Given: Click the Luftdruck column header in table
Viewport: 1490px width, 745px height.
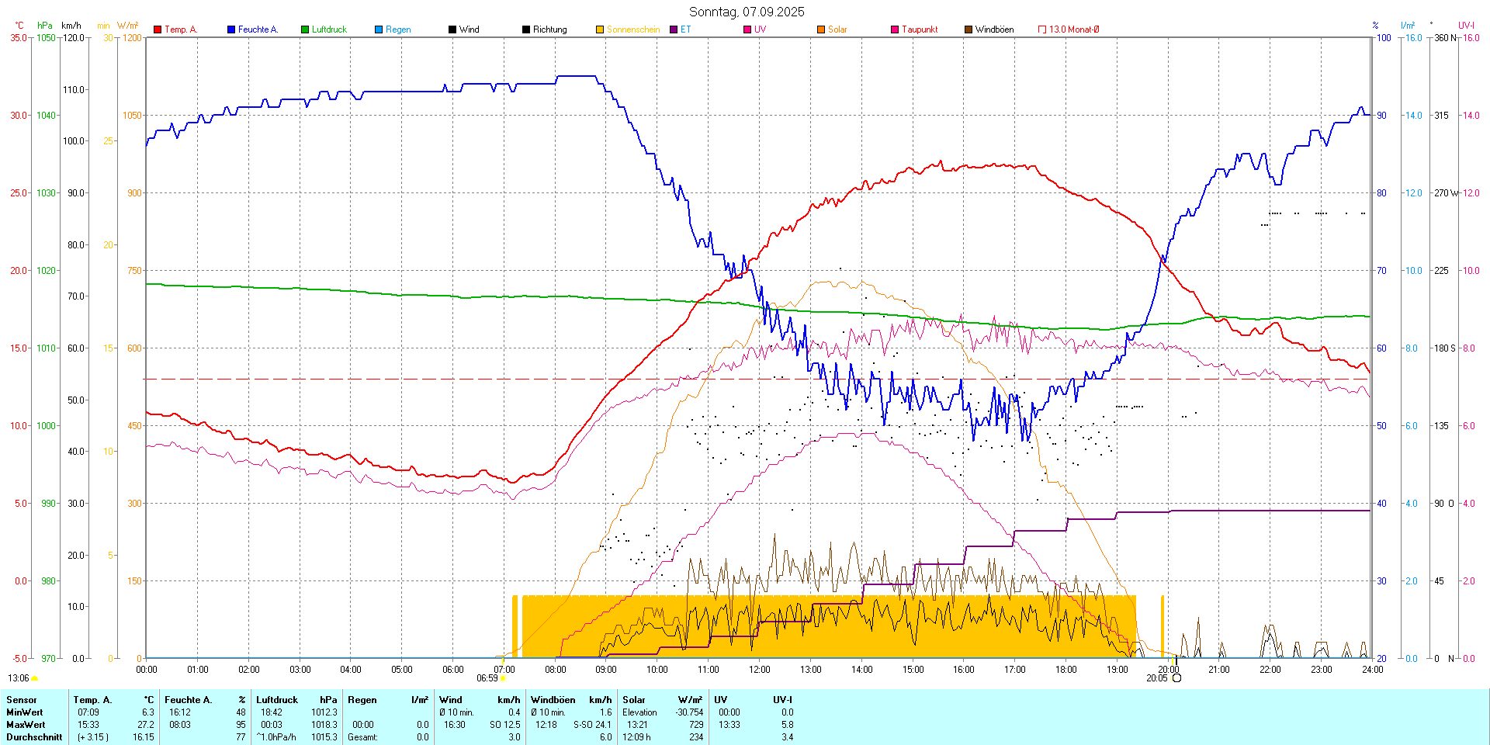Looking at the screenshot, I should (277, 700).
